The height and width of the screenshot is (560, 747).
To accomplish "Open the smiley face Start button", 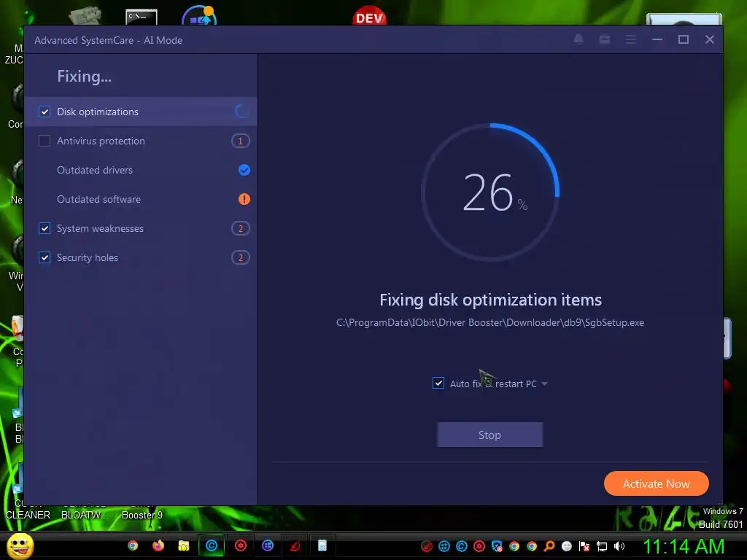I will point(20,546).
